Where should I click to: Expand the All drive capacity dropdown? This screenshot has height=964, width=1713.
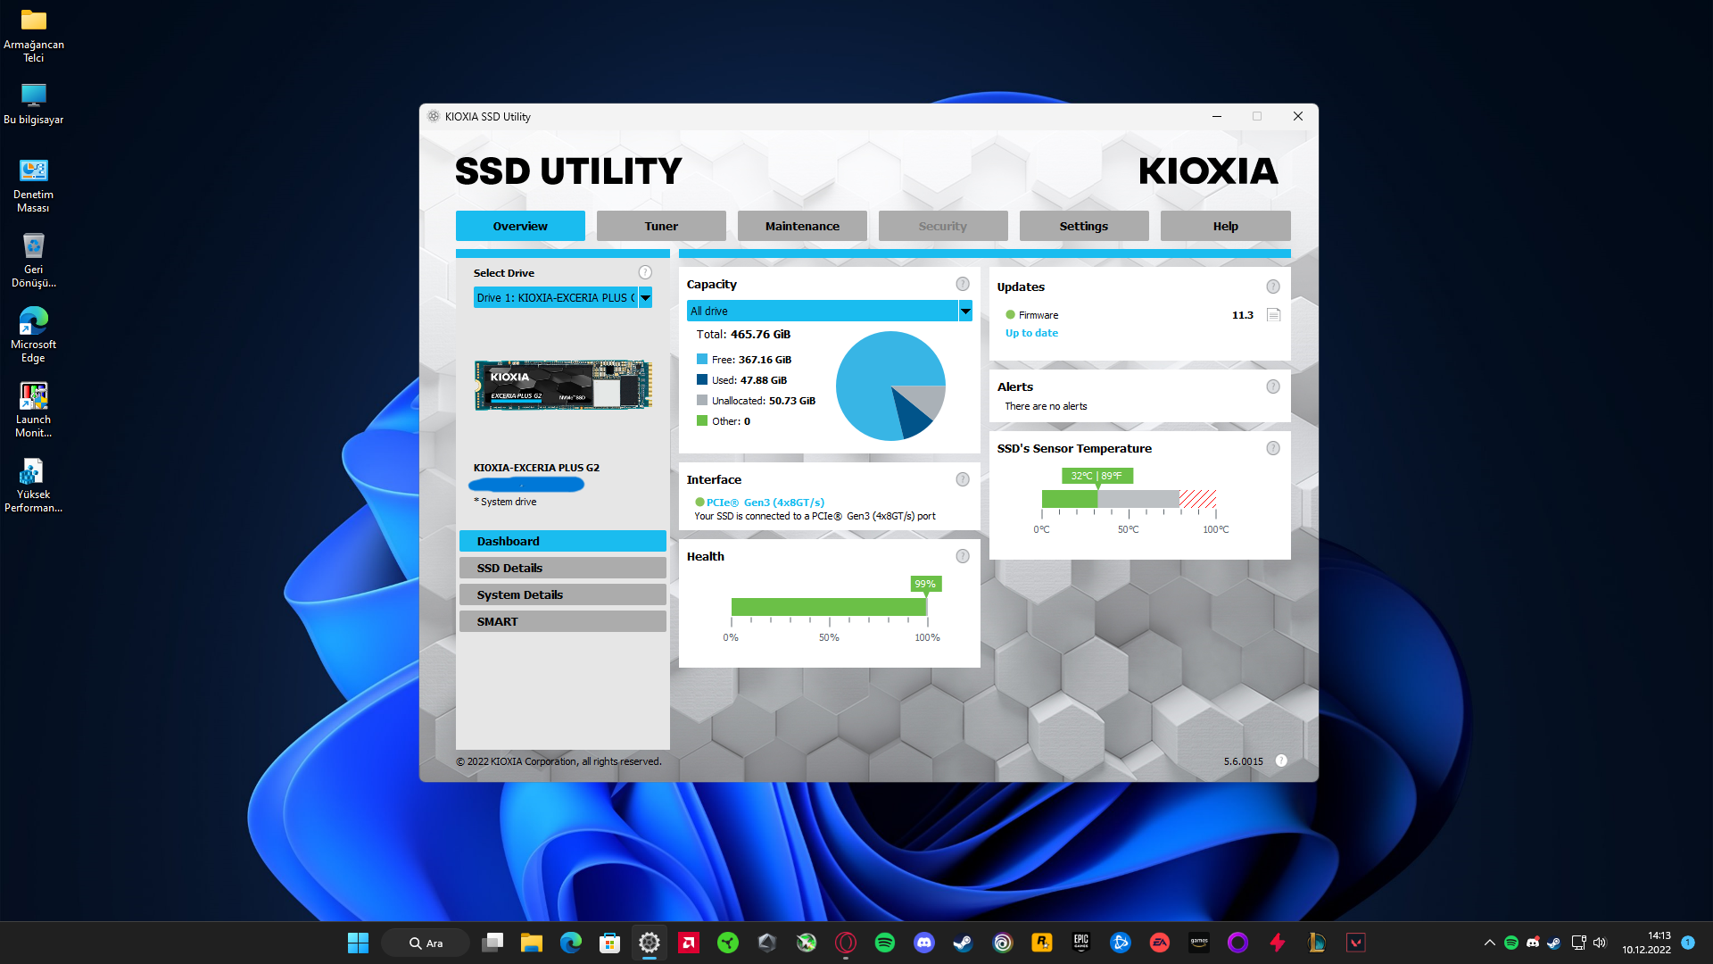[x=965, y=311]
